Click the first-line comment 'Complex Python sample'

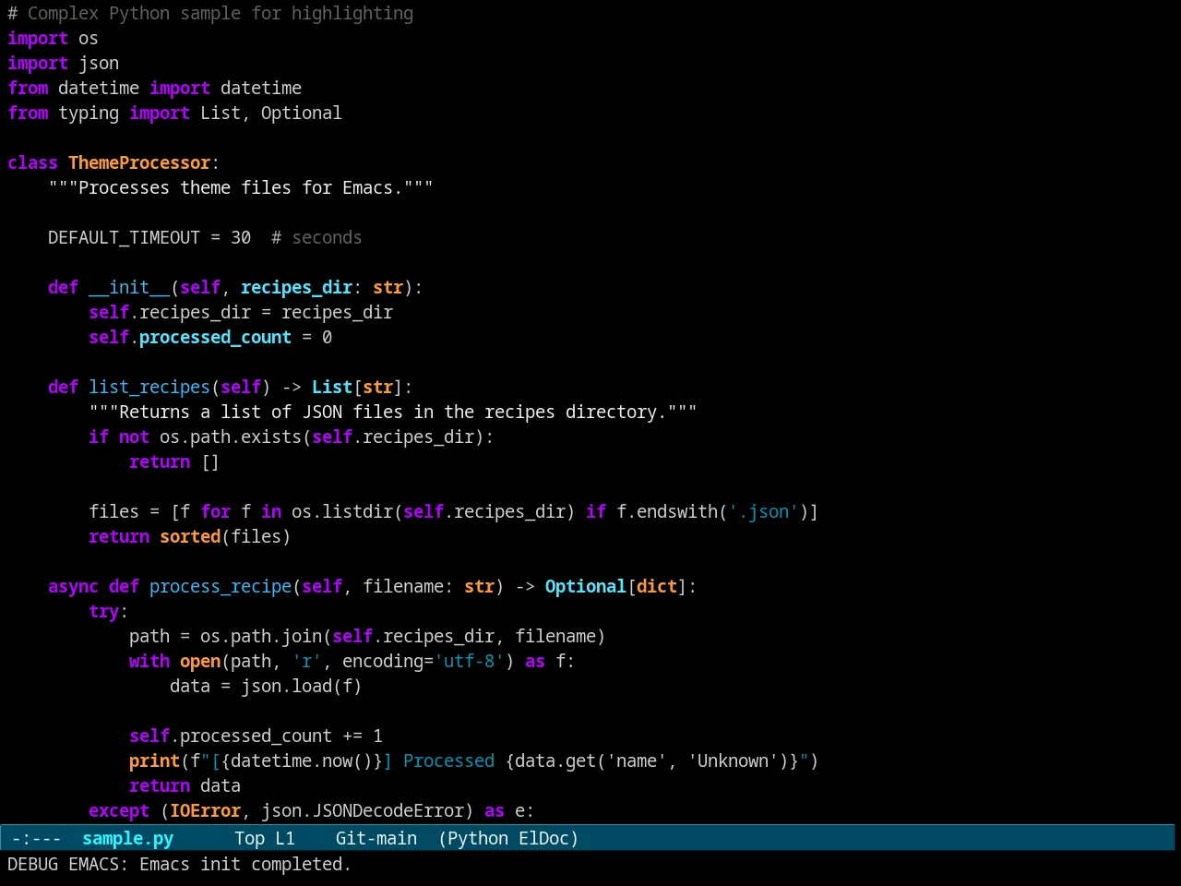tap(134, 13)
